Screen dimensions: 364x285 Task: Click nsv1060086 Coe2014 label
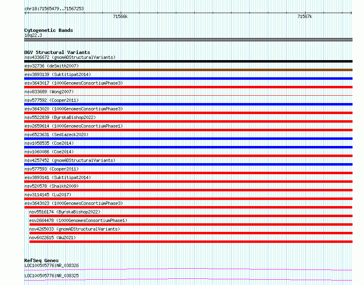pyautogui.click(x=49, y=152)
